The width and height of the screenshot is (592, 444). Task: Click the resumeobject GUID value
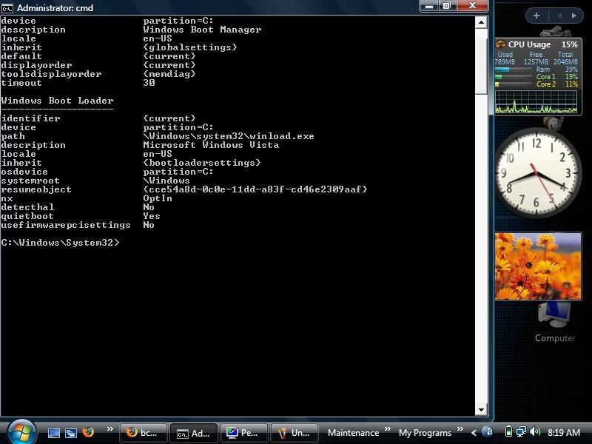(255, 189)
